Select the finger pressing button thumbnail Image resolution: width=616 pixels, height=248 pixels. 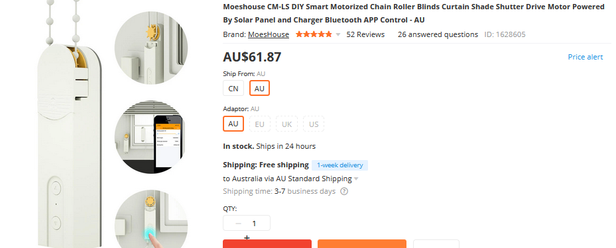(x=151, y=220)
